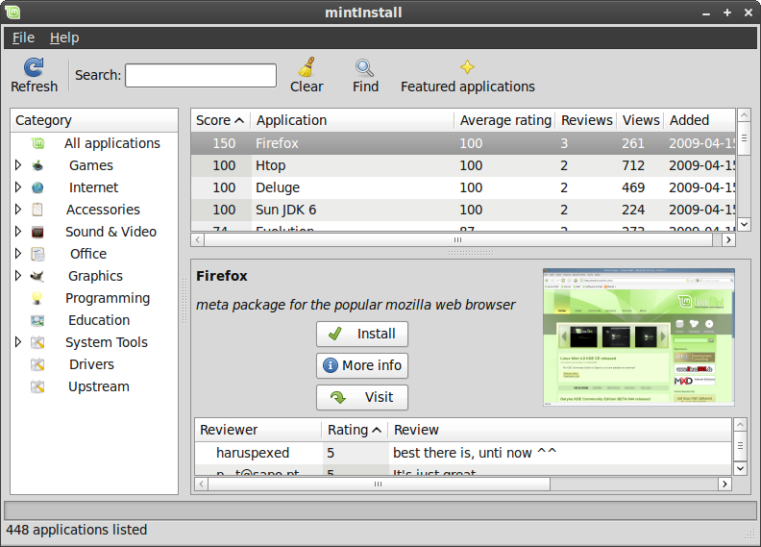Select the Upstream category icon
The height and width of the screenshot is (547, 761).
(37, 386)
